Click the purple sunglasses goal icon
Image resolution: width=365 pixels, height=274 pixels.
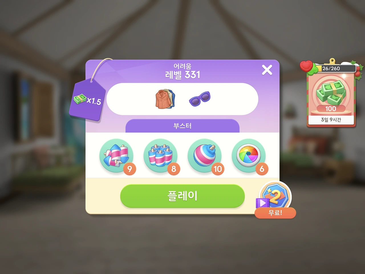[200, 99]
